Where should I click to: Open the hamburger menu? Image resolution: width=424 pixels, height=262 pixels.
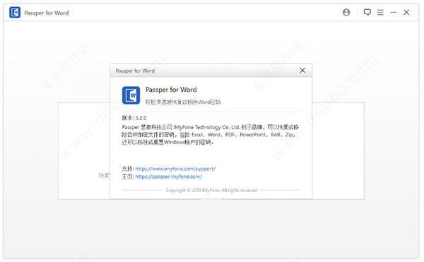tap(380, 13)
